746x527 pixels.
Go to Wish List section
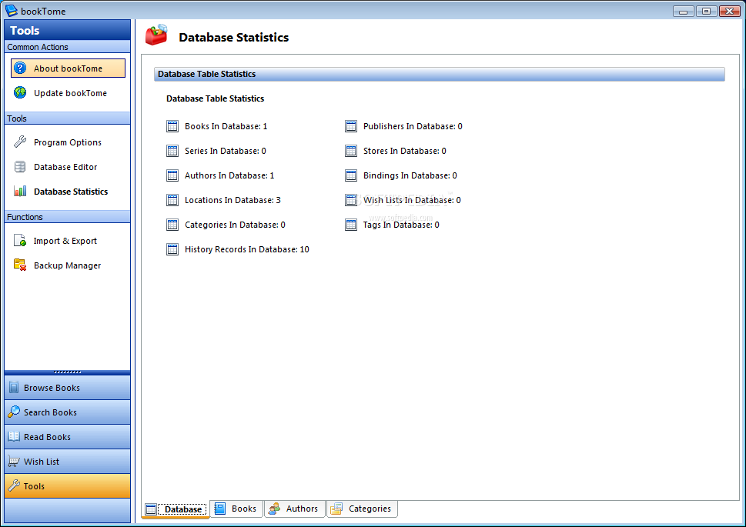[x=67, y=462]
